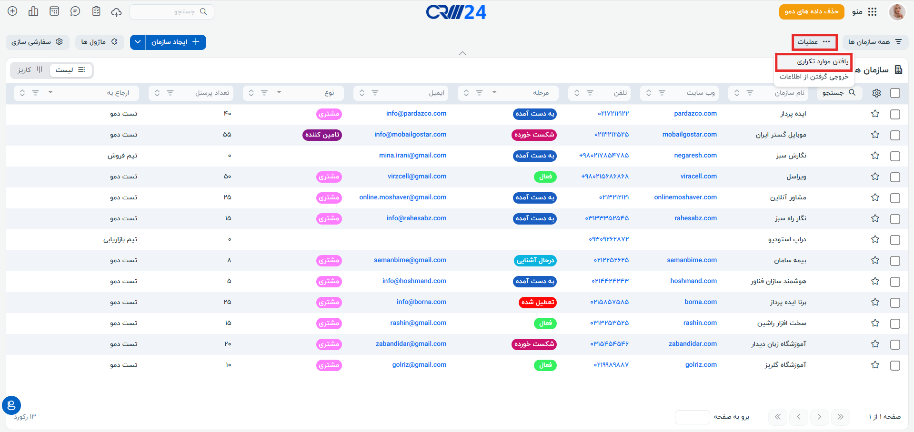Check the موبایل گستر ایران row checkbox
Screen dimensions: 914x432
(x=895, y=135)
